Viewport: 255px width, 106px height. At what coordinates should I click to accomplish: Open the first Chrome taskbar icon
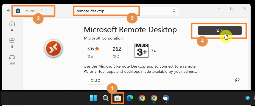click(142, 98)
